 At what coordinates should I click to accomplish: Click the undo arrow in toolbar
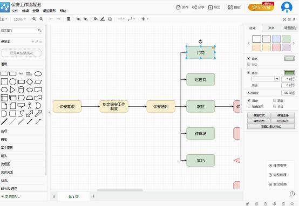click(51, 19)
